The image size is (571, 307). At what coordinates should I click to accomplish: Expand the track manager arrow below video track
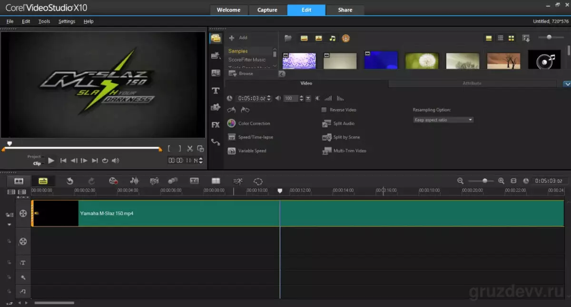pyautogui.click(x=9, y=224)
